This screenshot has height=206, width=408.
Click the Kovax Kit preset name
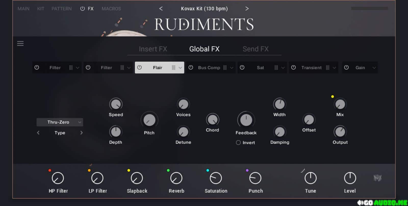coord(204,9)
